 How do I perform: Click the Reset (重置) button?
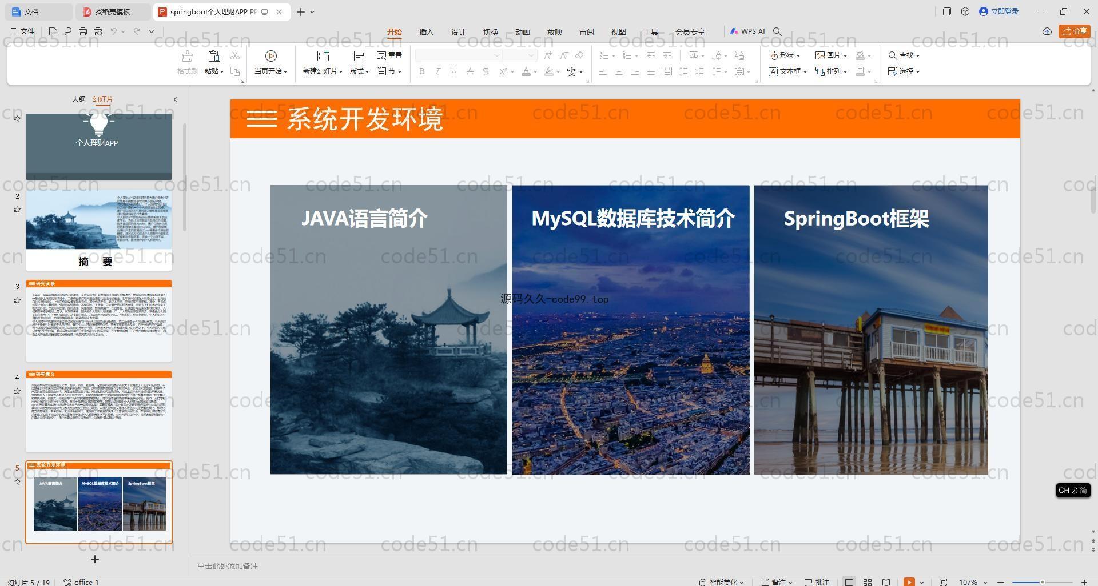(x=389, y=55)
